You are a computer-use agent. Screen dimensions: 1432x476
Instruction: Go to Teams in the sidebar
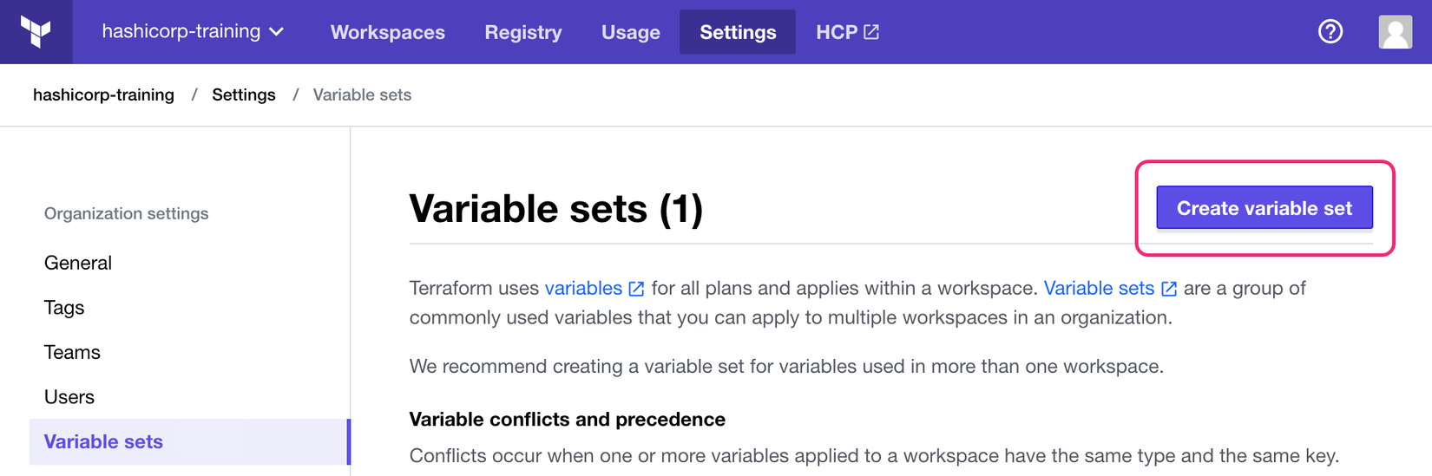[x=72, y=352]
